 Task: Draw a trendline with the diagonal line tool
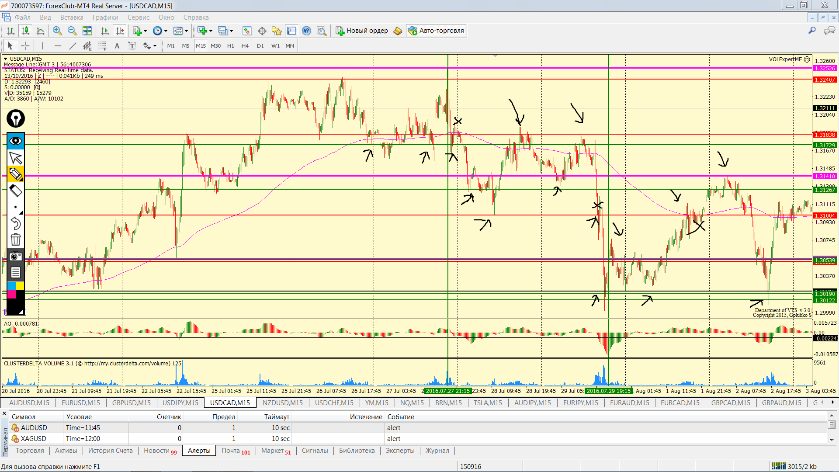(x=73, y=46)
